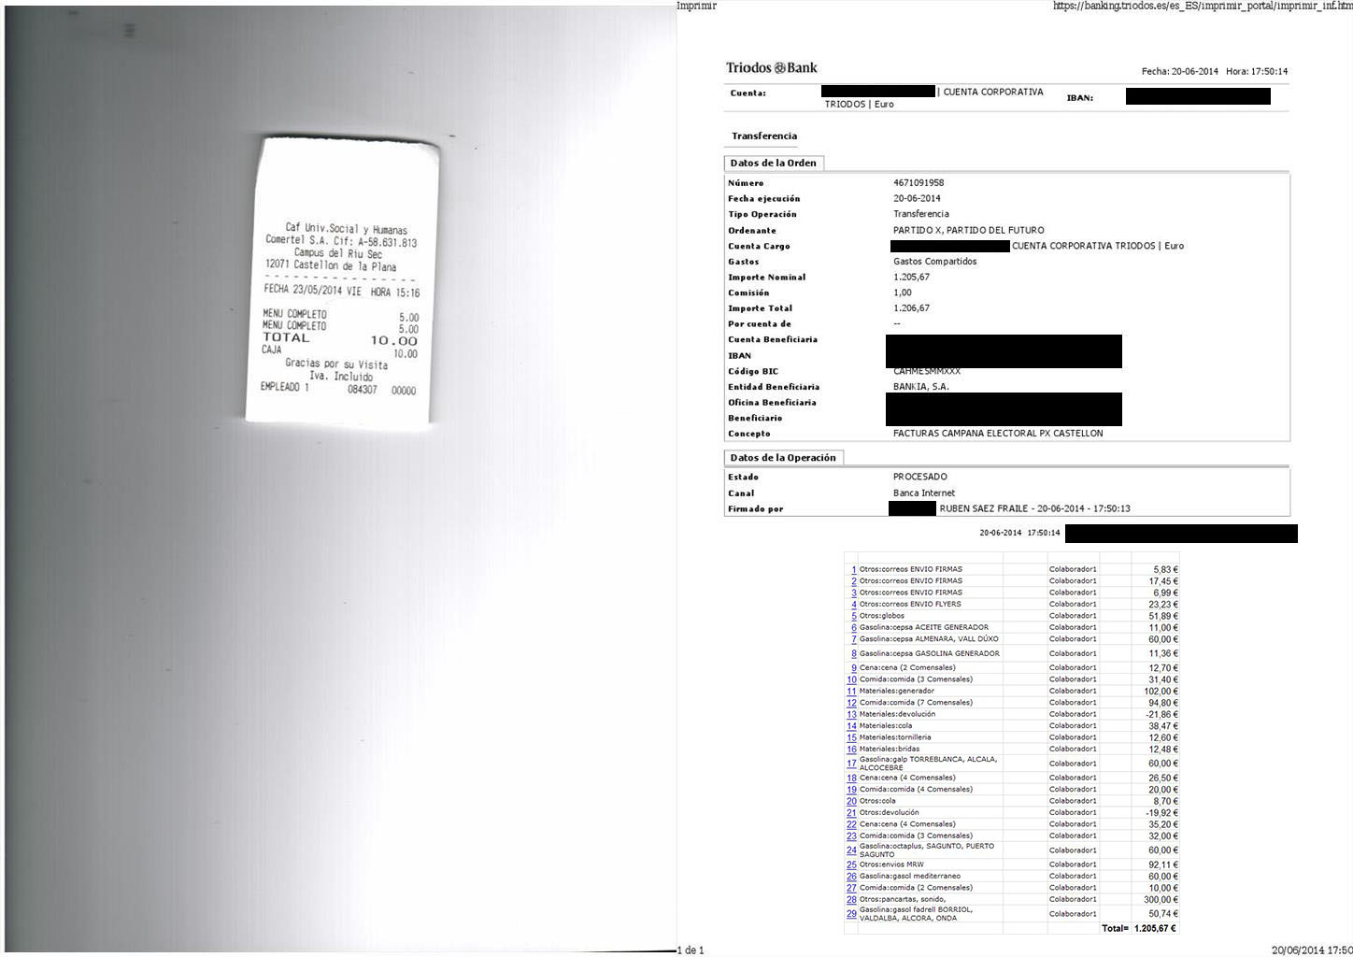
Task: Click Iva. Incluido on receipt
Action: 341,377
